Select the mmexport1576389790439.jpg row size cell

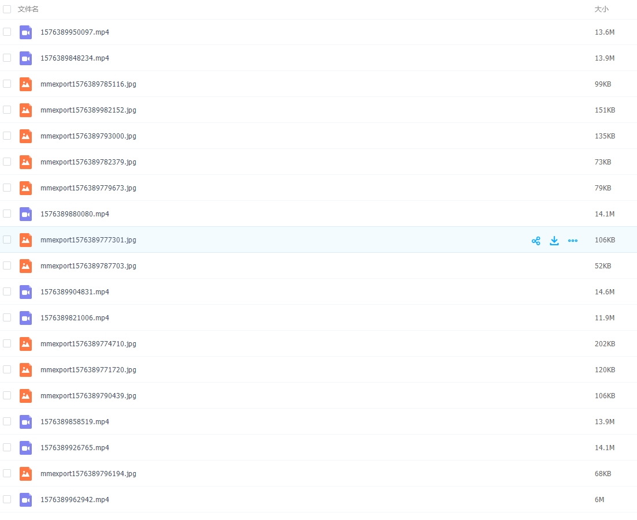[x=605, y=396]
